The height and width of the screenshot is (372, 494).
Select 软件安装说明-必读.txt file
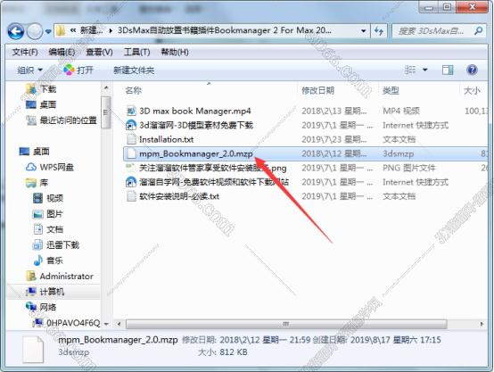(179, 196)
